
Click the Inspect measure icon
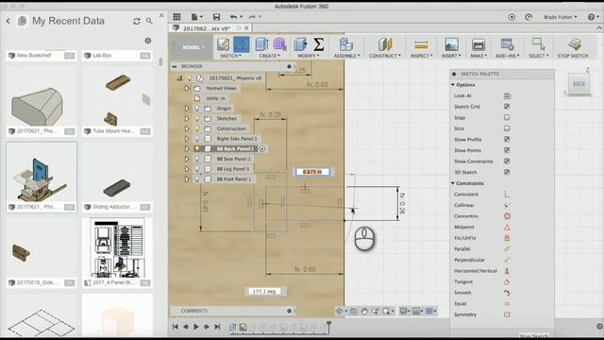click(421, 45)
